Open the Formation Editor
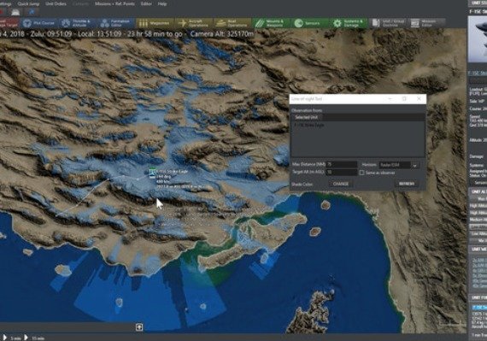Screen dimensions: 487x341 pyautogui.click(x=115, y=23)
